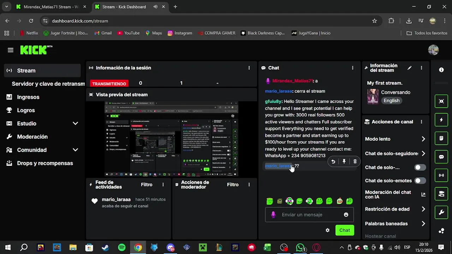Reply to mario_laraaa's ?? message
The image size is (452, 254).
point(333,162)
